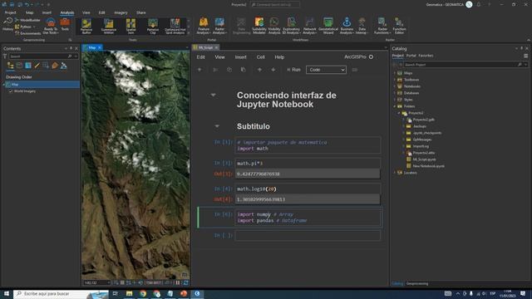Open Exploratory 3D Analysis tools
This screenshot has width=532, height=299.
click(291, 26)
